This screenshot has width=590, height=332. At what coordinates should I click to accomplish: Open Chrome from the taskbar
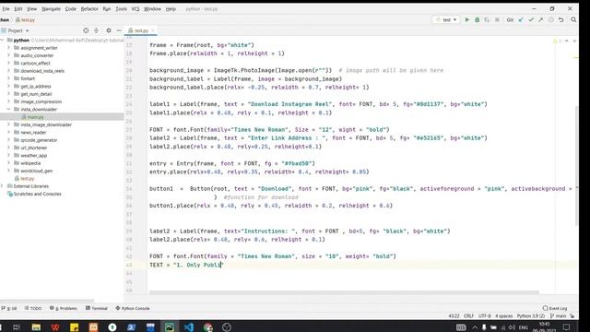(x=207, y=327)
